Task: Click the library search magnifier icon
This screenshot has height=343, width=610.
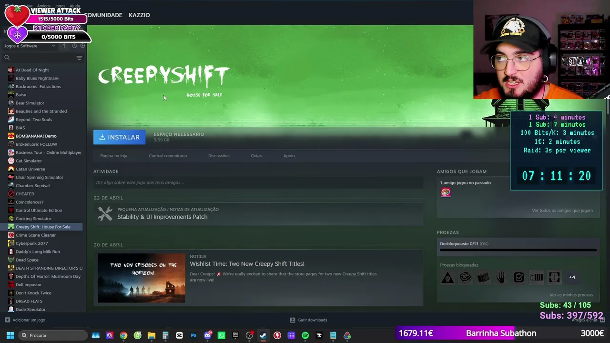Action: click(x=7, y=58)
